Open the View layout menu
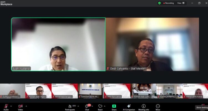This screenshot has width=208, height=111. point(180,3)
